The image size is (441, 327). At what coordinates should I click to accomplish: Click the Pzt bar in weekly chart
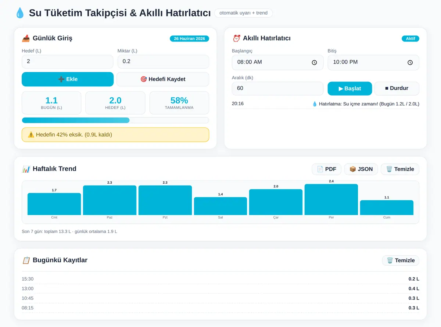pos(165,200)
